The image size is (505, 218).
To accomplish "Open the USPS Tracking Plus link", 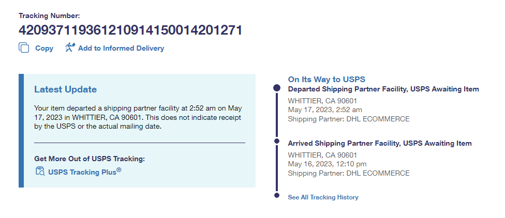I will [x=85, y=172].
